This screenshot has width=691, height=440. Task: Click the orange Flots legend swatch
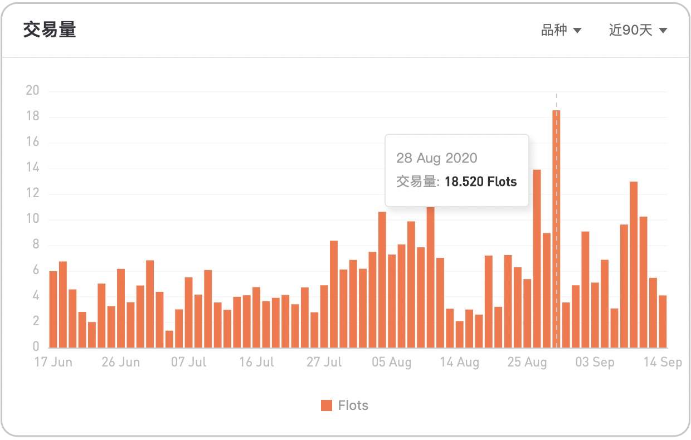point(327,405)
